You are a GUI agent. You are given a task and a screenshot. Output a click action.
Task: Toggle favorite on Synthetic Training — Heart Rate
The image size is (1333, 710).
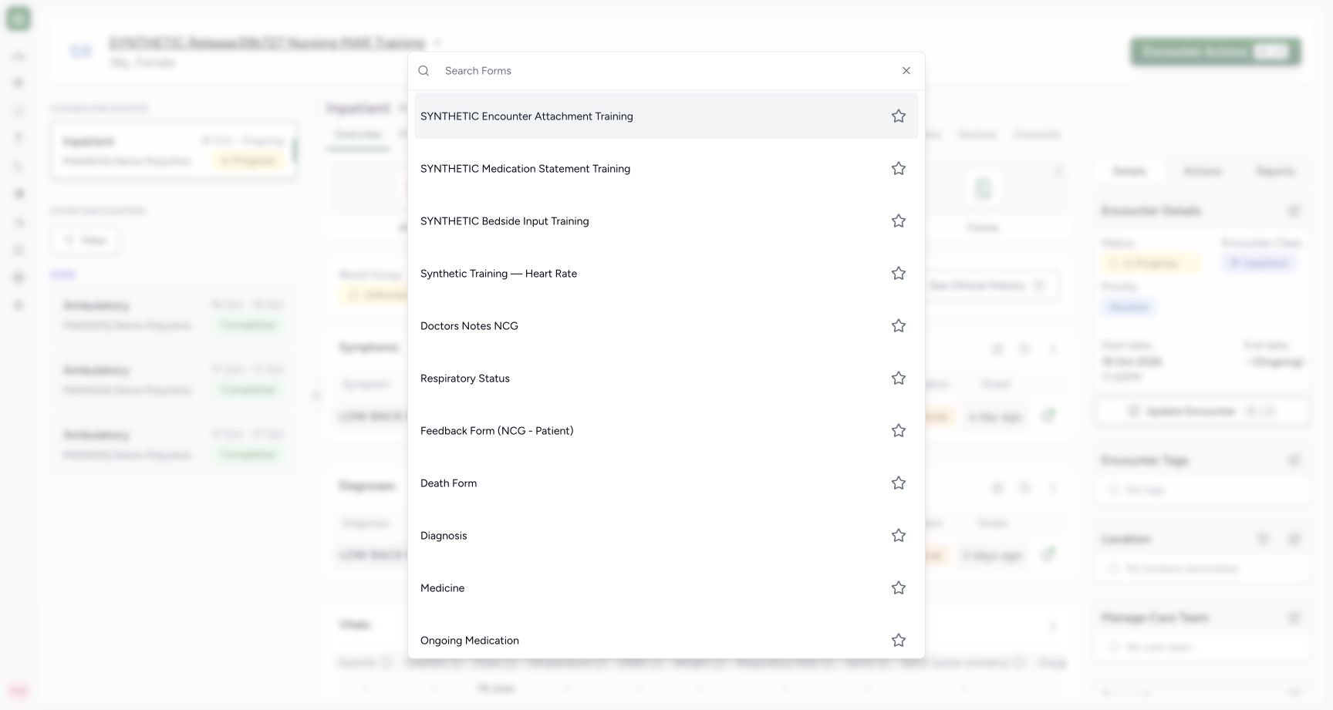click(x=898, y=274)
